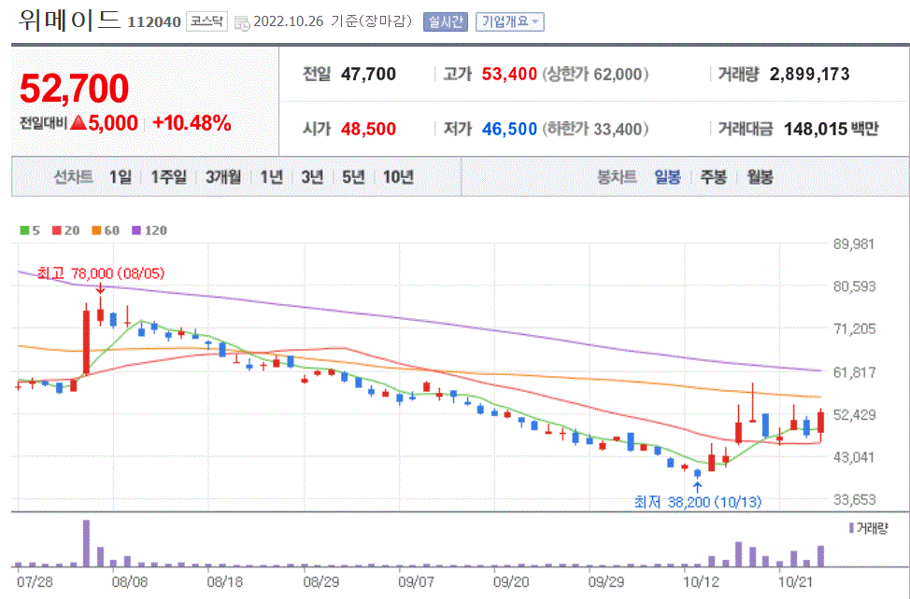Open the 기업개요 dropdown
Screen dimensions: 910x599
(509, 22)
